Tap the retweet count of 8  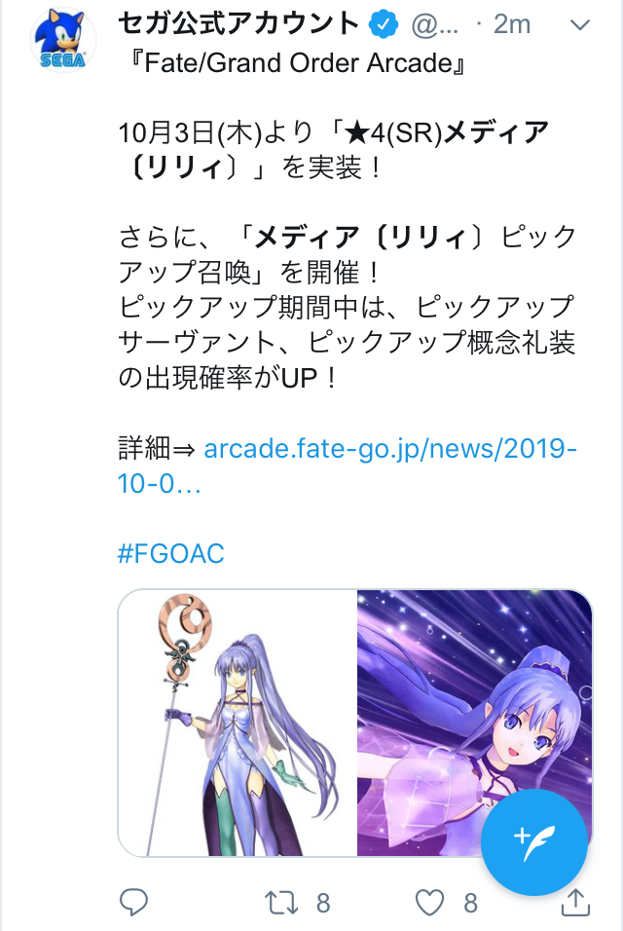323,903
